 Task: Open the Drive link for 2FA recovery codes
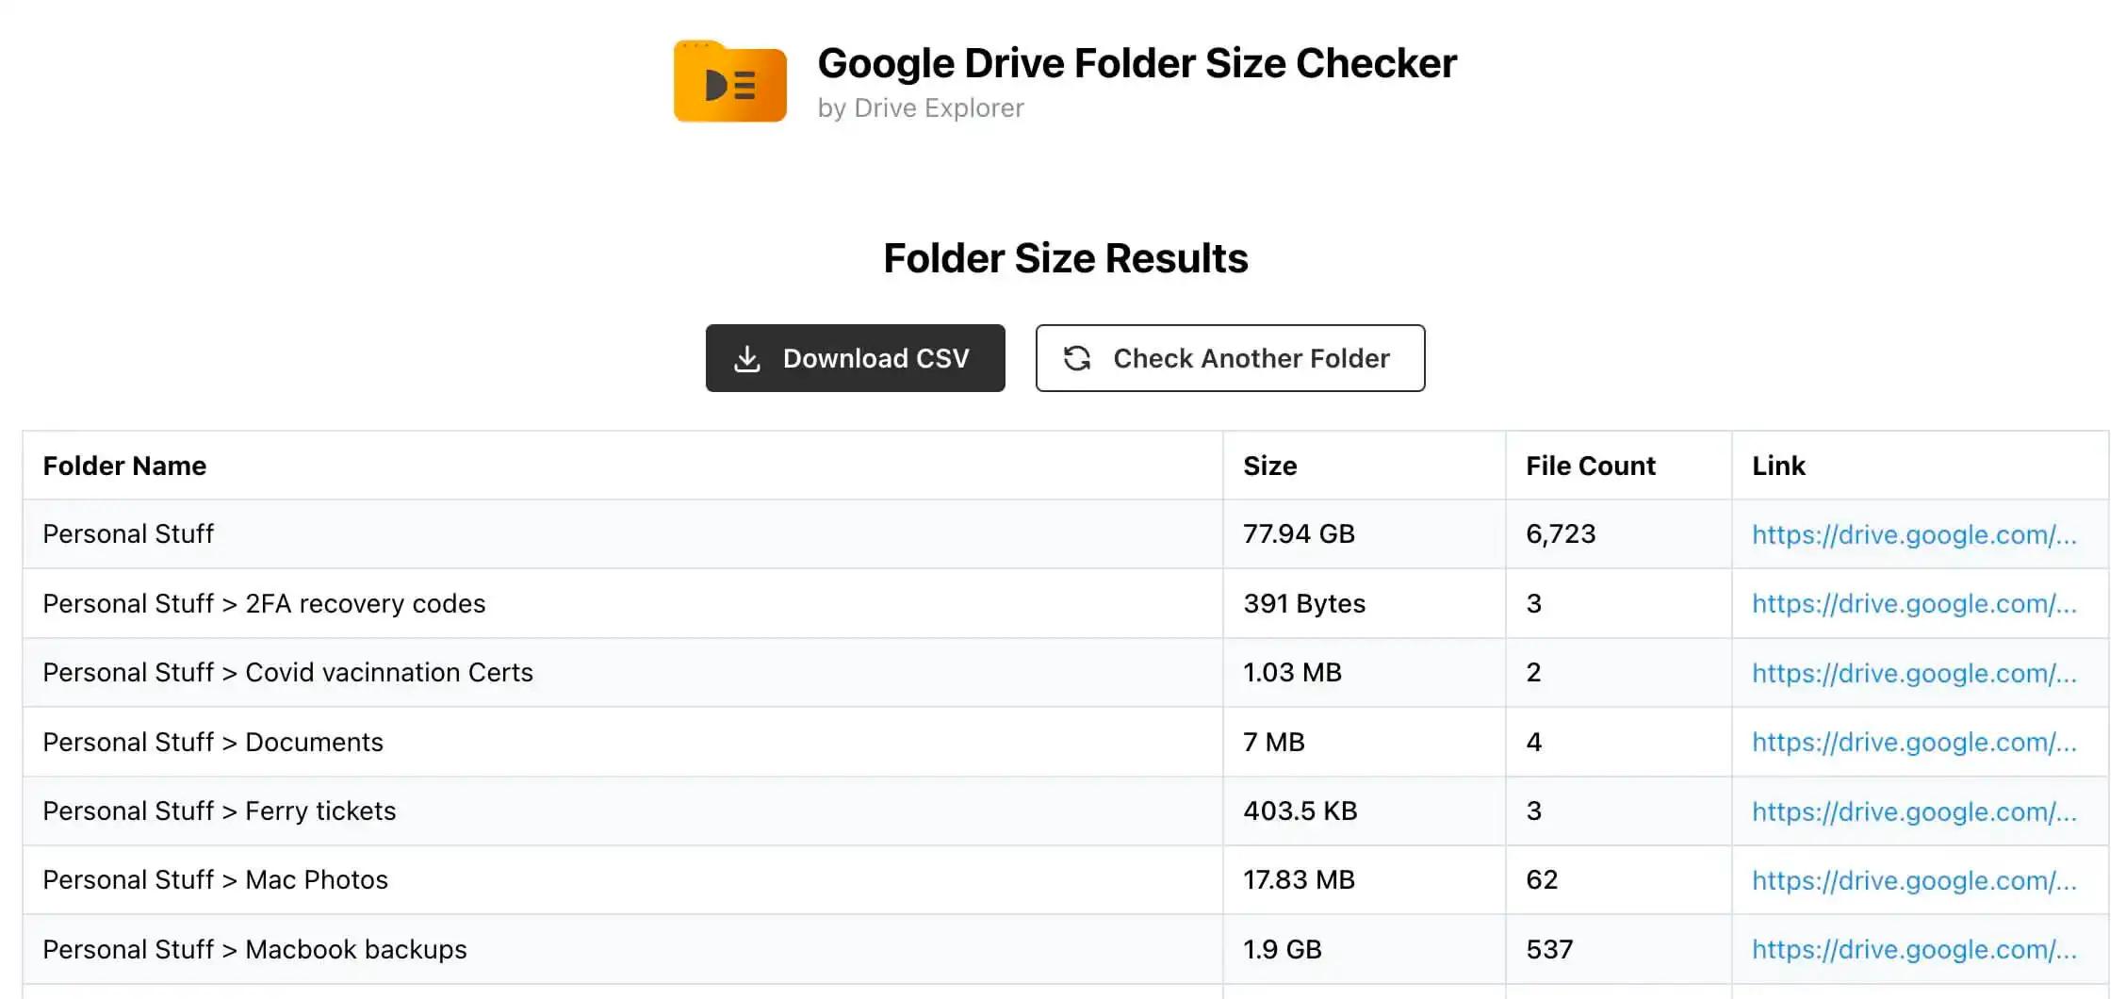coord(1914,603)
